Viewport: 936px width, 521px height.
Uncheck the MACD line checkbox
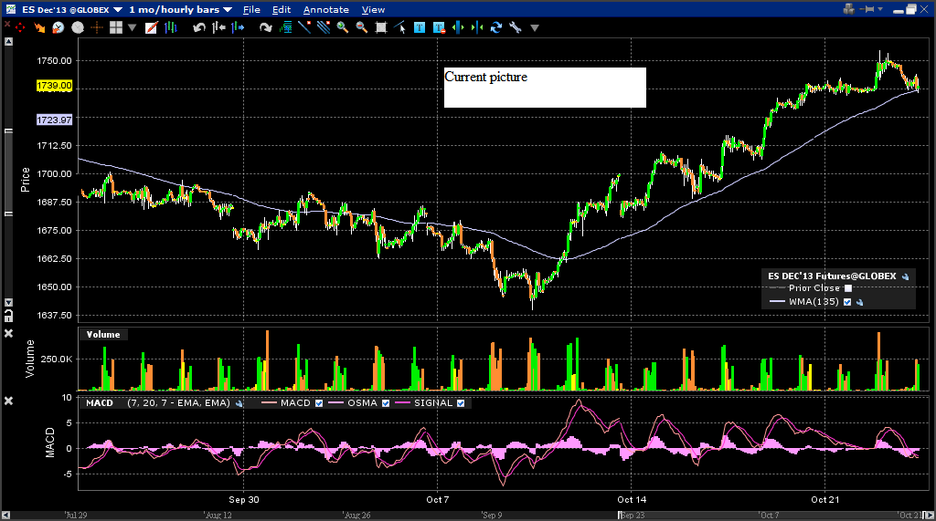319,403
